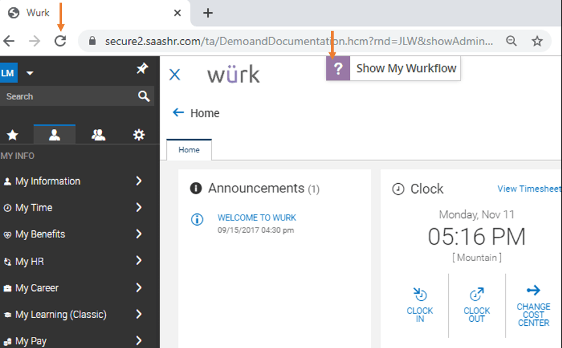Click Change Cost Center arrow

533,290
